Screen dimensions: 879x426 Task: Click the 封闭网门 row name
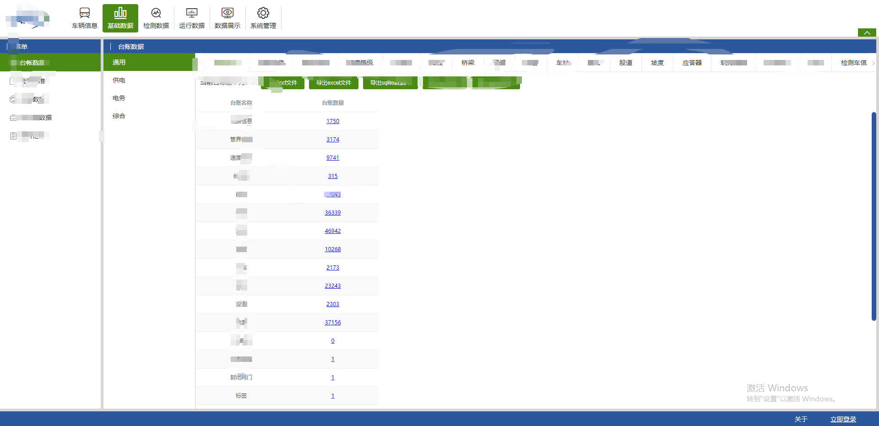[241, 377]
